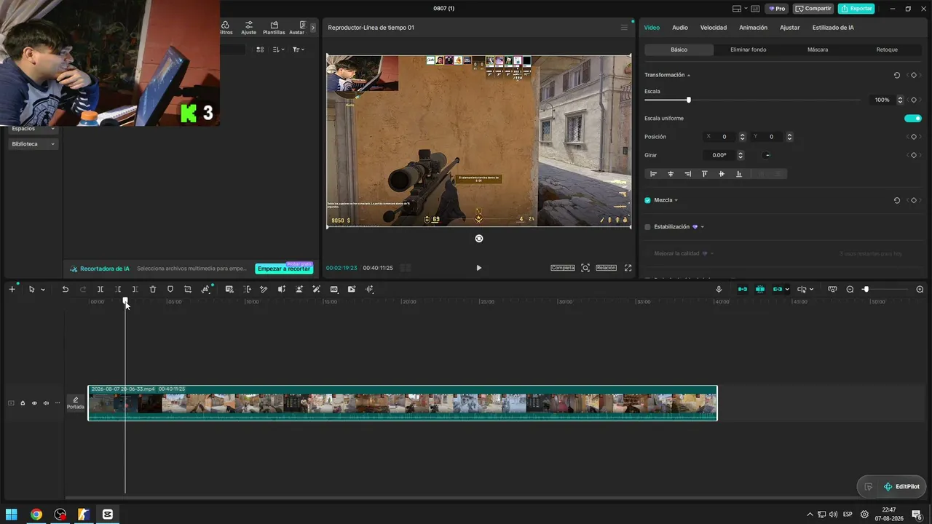Open the Plantillas panel
932x524 pixels.
point(274,28)
